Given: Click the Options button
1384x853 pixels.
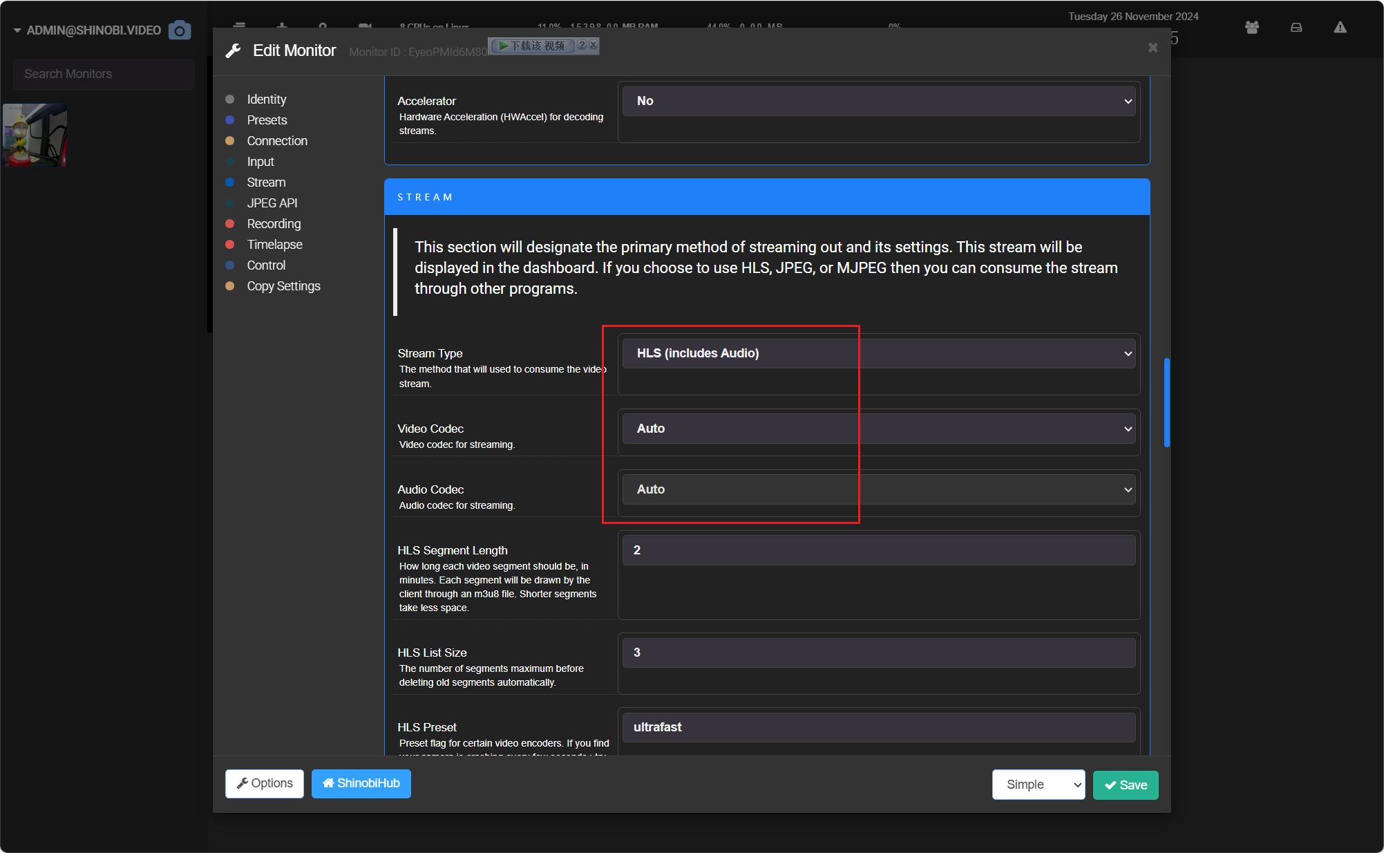Looking at the screenshot, I should click(x=265, y=783).
